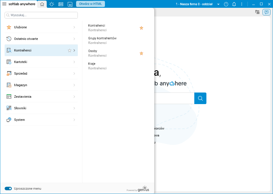Click the BC toolbar icon
Viewport: 273px width, 194px height.
[70, 4]
